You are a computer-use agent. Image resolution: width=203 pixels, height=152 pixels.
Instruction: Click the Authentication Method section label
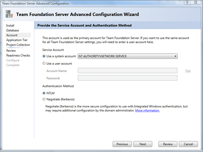tap(58, 86)
